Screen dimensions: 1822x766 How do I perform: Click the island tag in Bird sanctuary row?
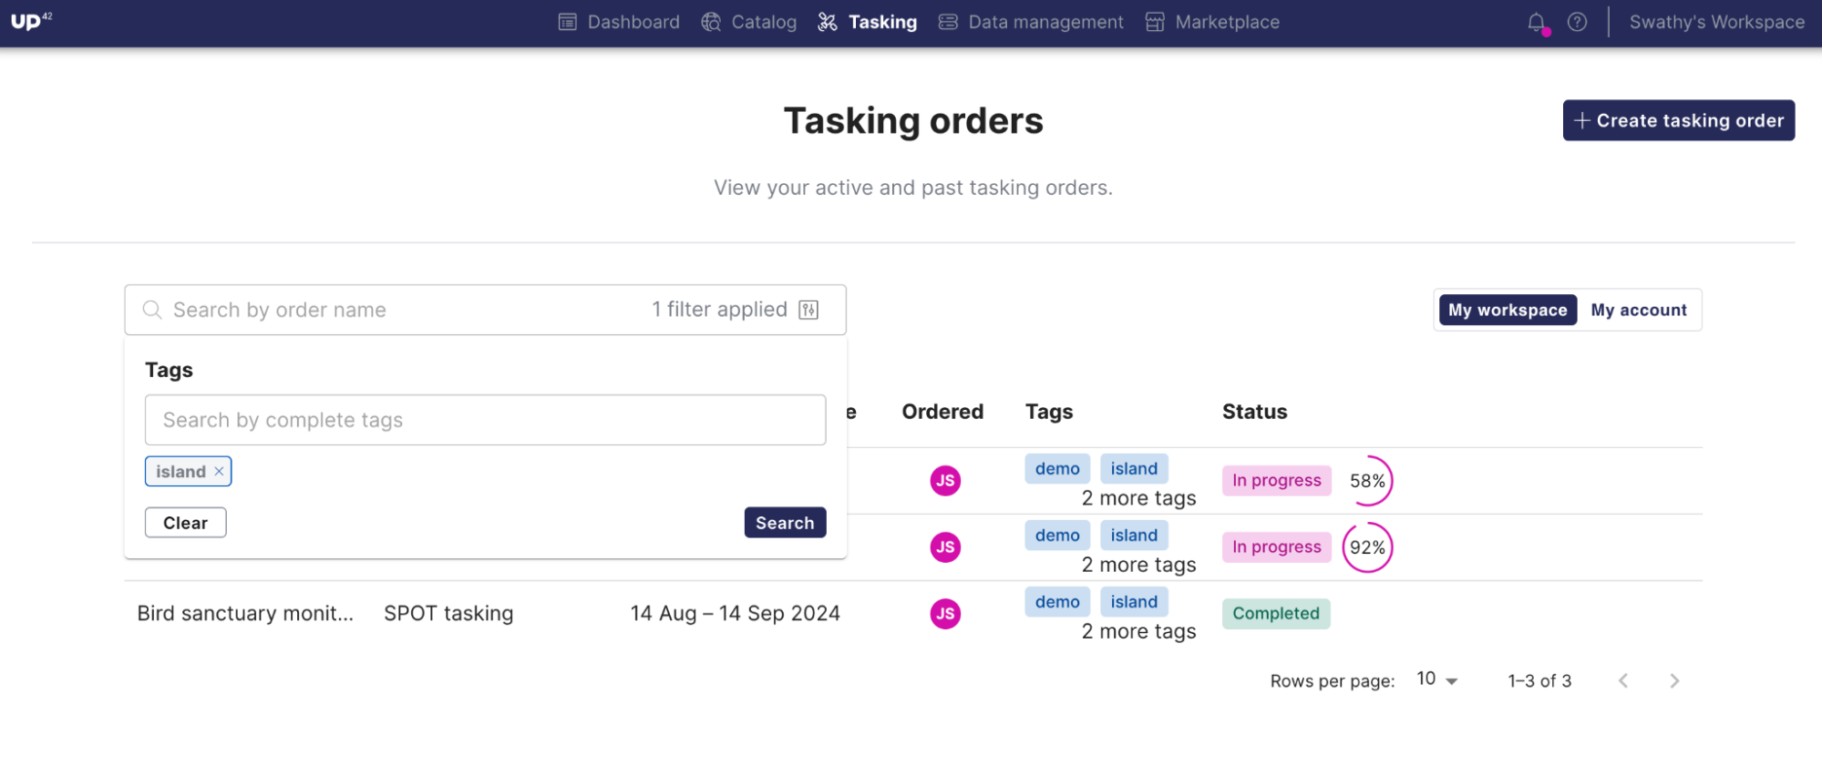[x=1134, y=601]
